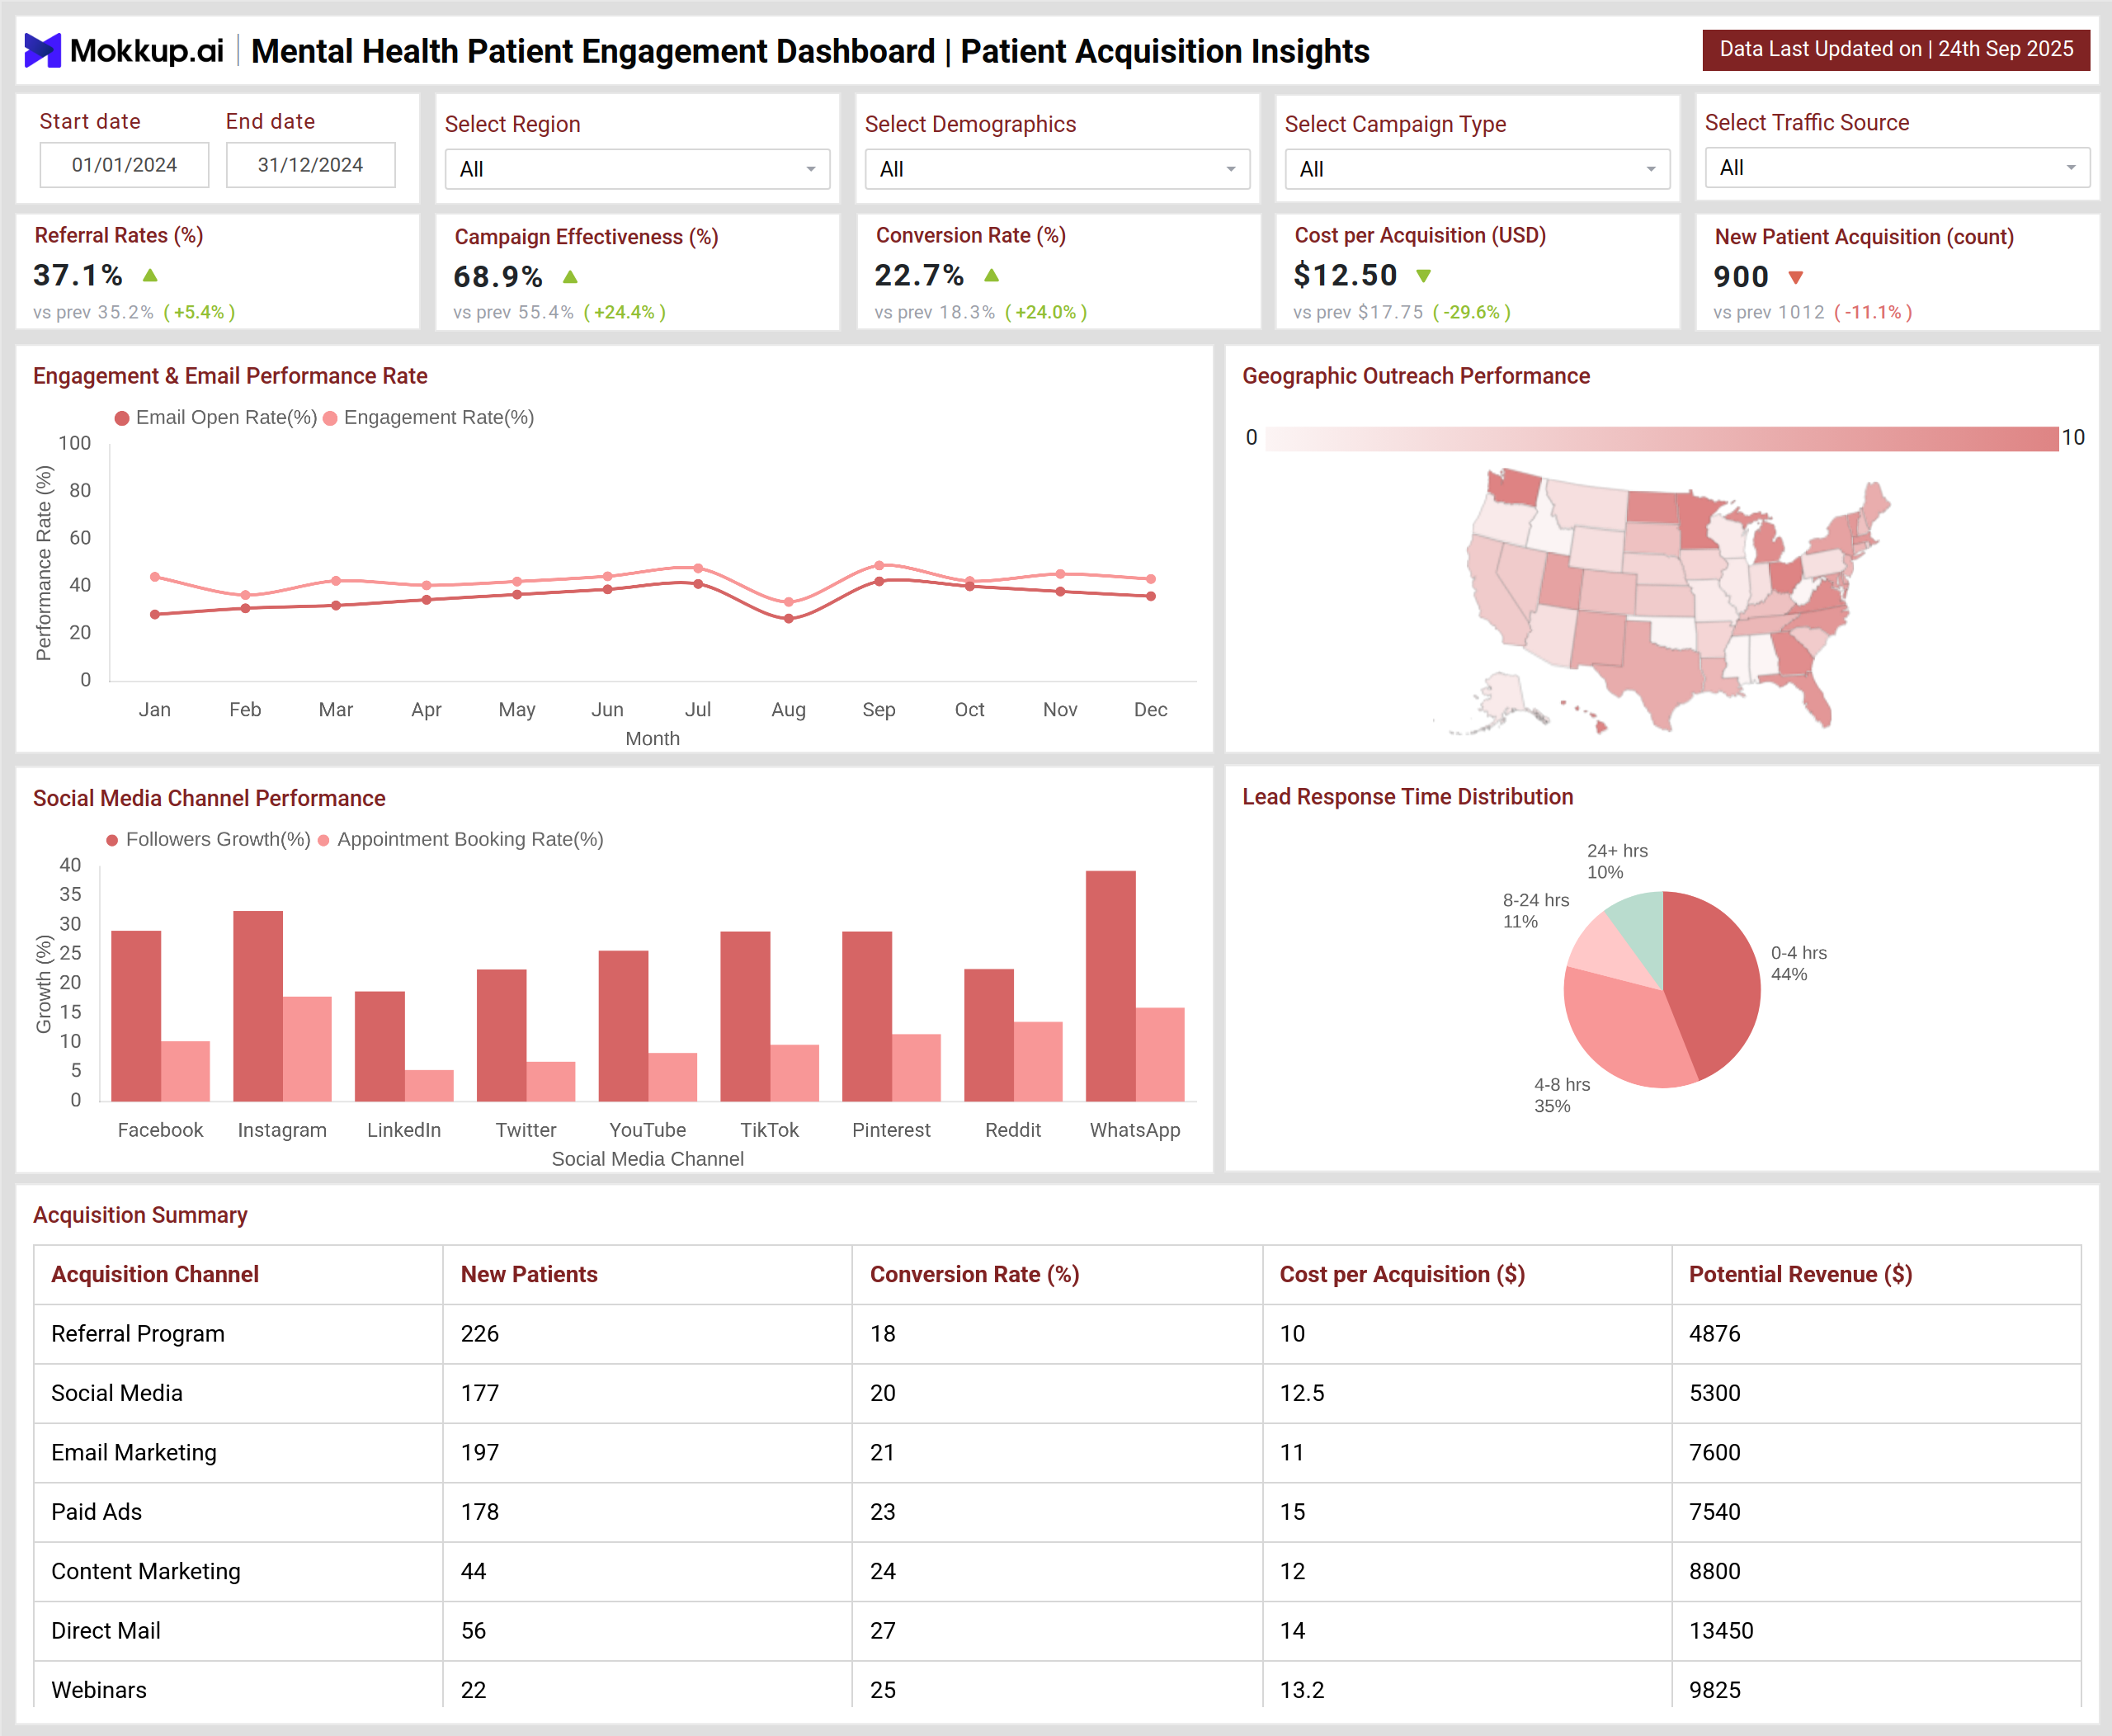Click the New Patient Acquisition red down-arrow
The height and width of the screenshot is (1736, 2112).
point(1795,278)
